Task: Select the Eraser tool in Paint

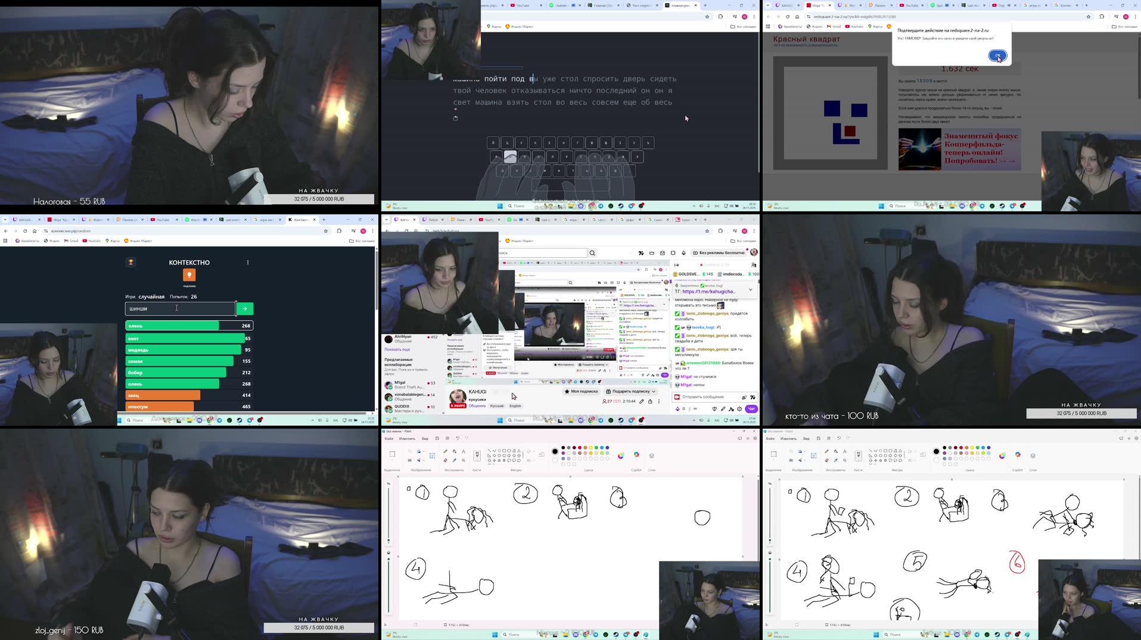Action: [446, 460]
